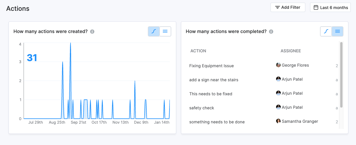This screenshot has height=145, width=356.
Task: Click Arjun Patel avatar in needs fixed row
Action: (278, 93)
